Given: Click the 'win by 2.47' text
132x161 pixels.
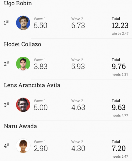Looking at the screenshot, I should 120,34.
